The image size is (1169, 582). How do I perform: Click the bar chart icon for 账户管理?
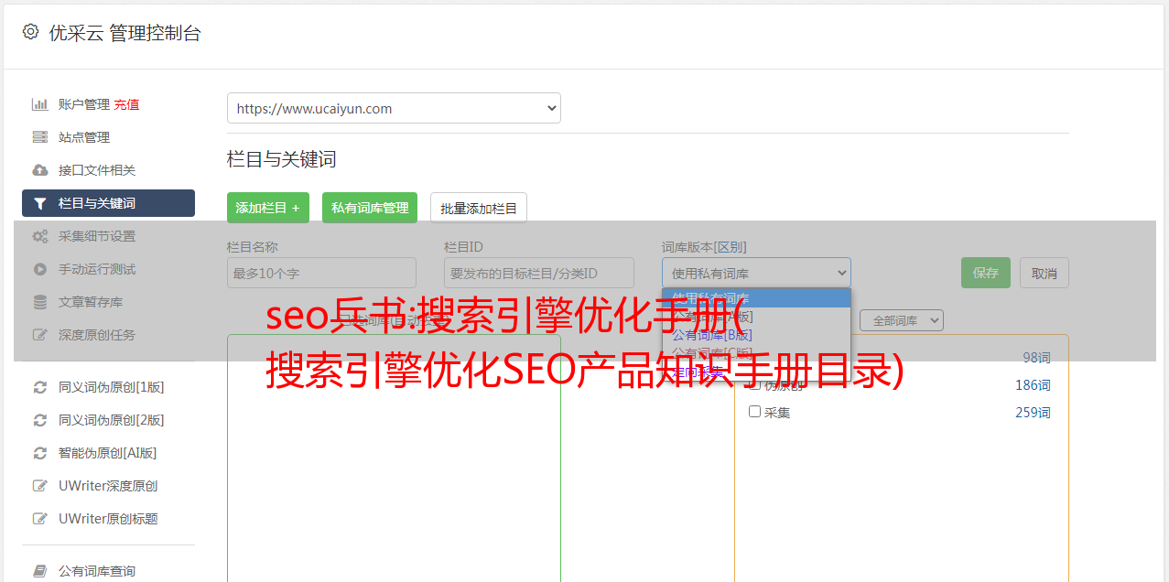point(39,104)
